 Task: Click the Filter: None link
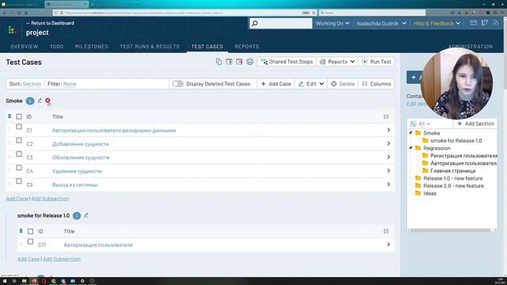pyautogui.click(x=70, y=84)
